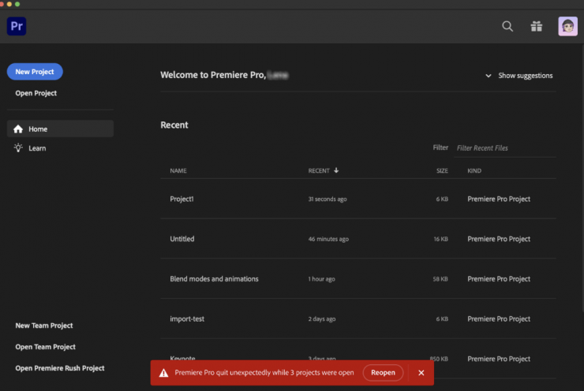Dismiss the red crash notification with X

[x=421, y=372]
